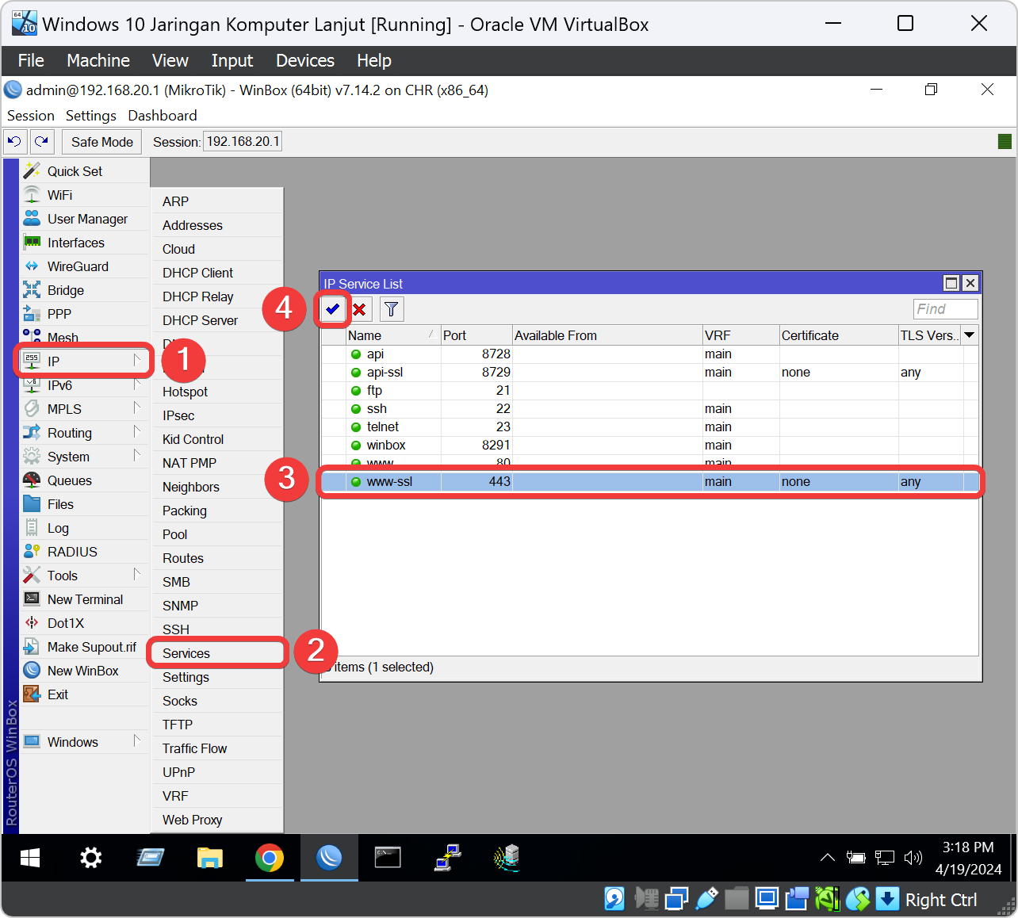This screenshot has height=918, width=1018.
Task: Select the api-ssl service row
Action: (x=650, y=373)
